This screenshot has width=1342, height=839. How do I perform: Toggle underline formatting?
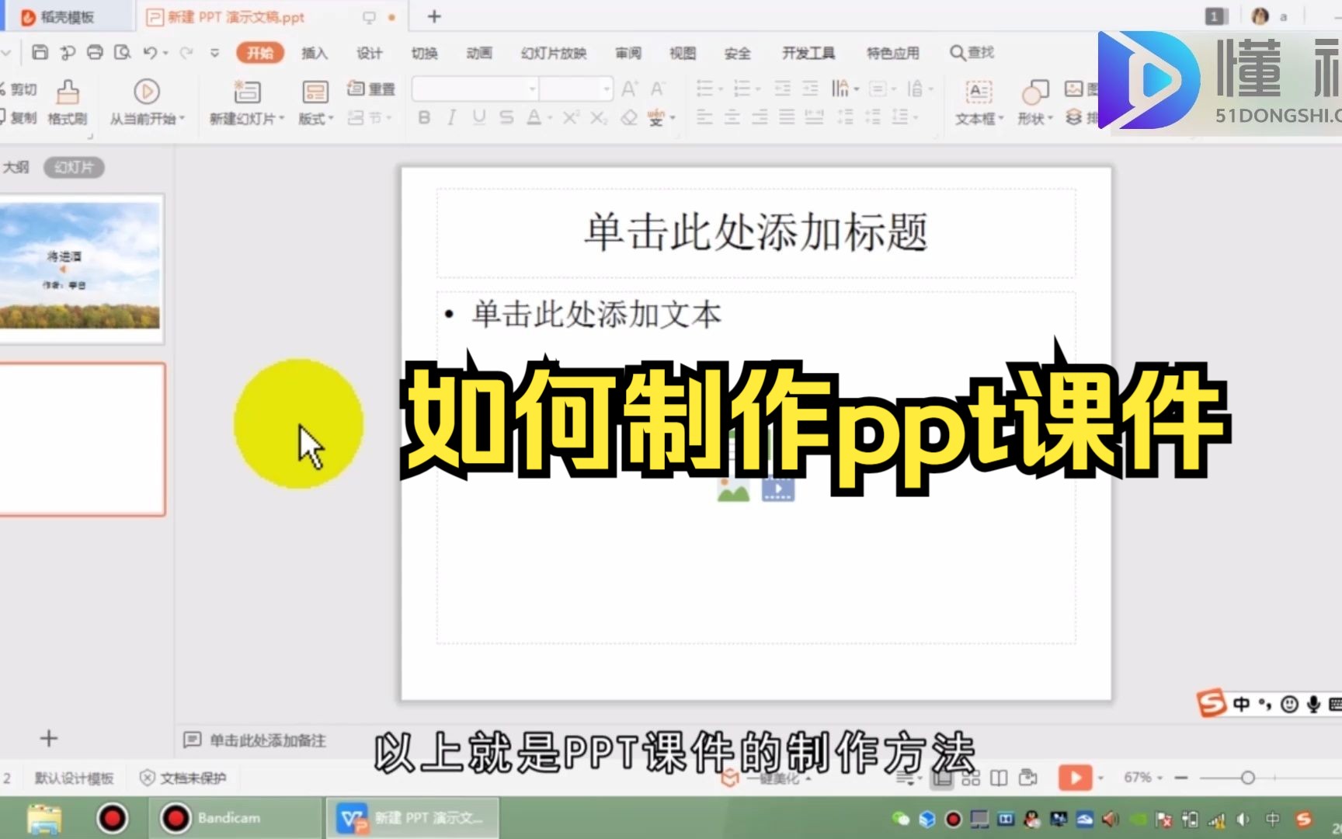479,117
